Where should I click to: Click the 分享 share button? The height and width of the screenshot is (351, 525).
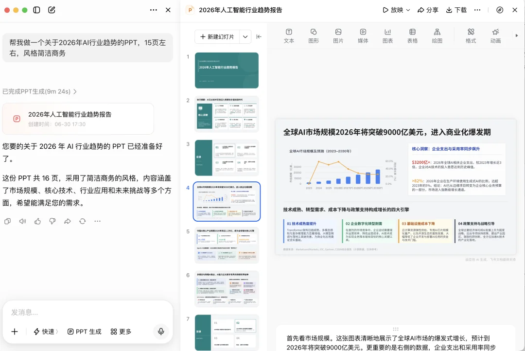tap(428, 10)
